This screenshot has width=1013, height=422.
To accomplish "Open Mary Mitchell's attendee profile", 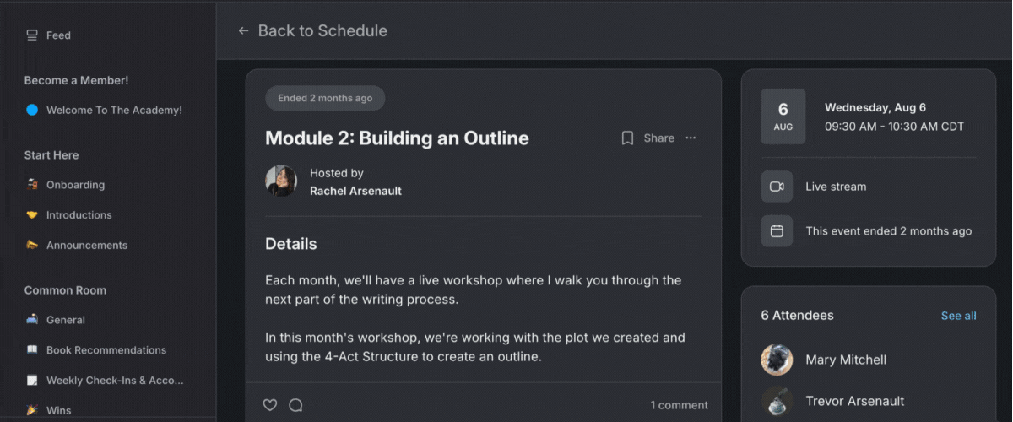I will 845,360.
